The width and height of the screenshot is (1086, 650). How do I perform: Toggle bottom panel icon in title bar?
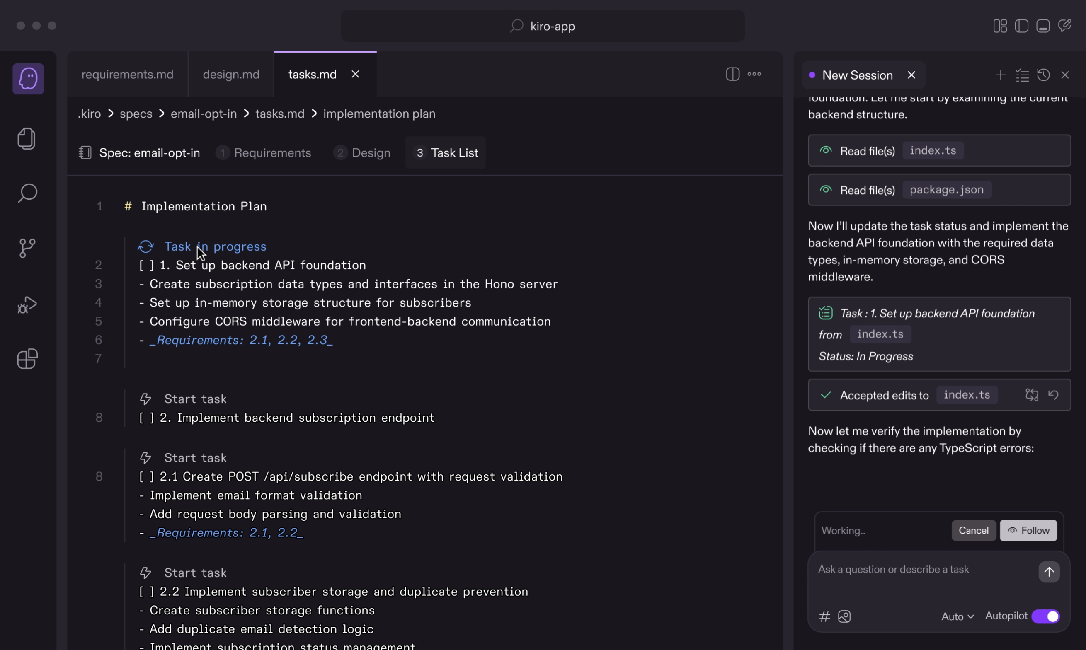(x=1043, y=26)
